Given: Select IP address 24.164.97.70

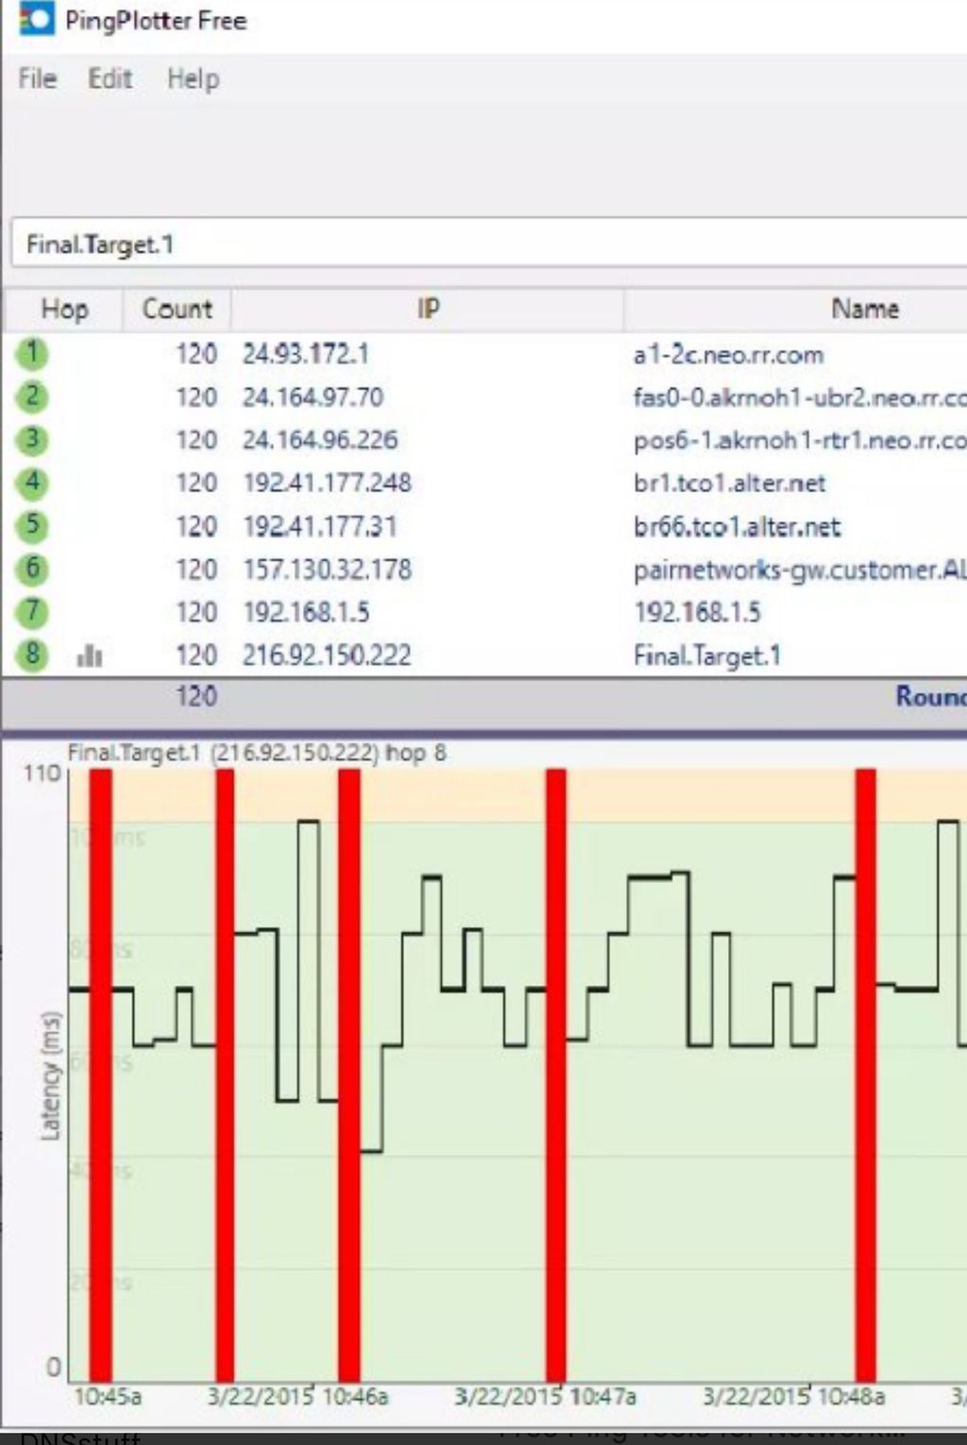Looking at the screenshot, I should tap(313, 397).
